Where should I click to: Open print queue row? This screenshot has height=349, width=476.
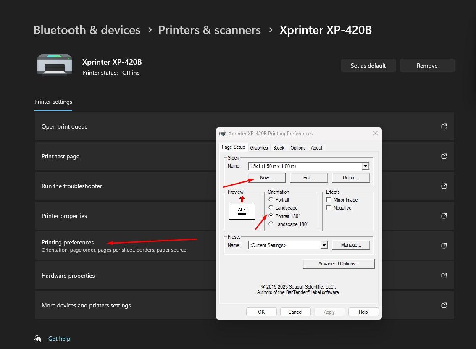[x=245, y=126]
